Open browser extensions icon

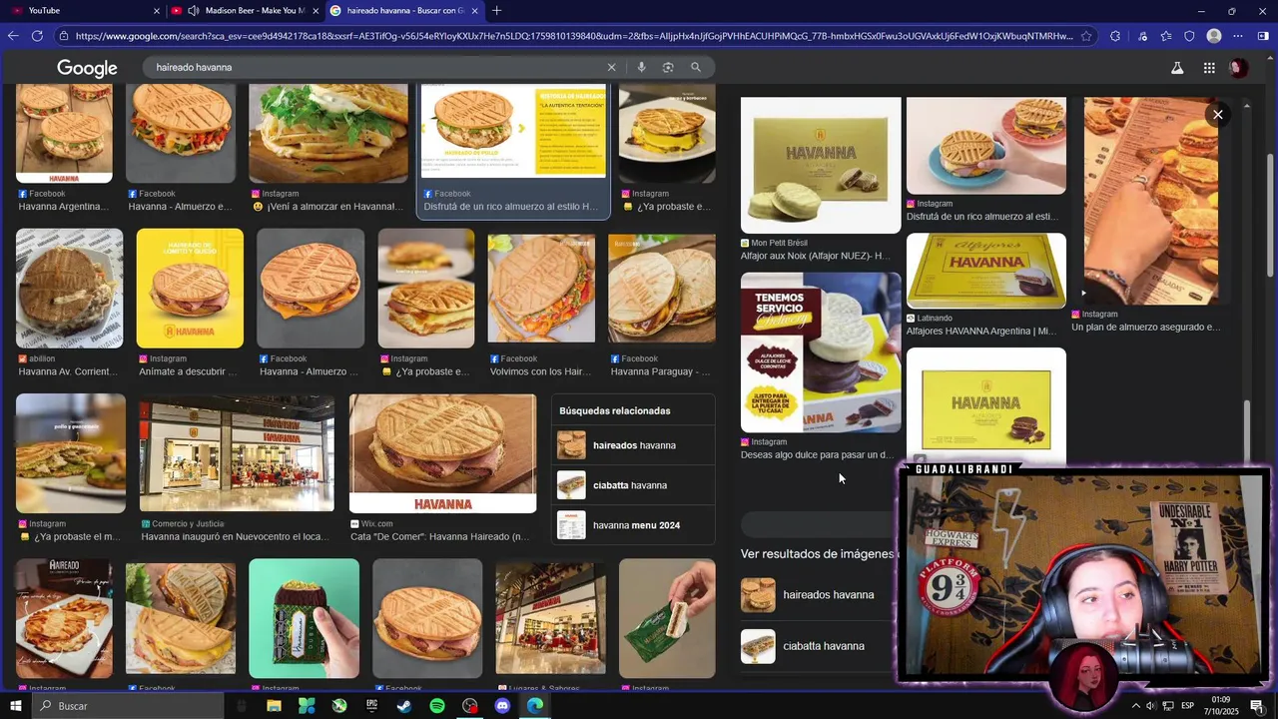coord(1115,36)
